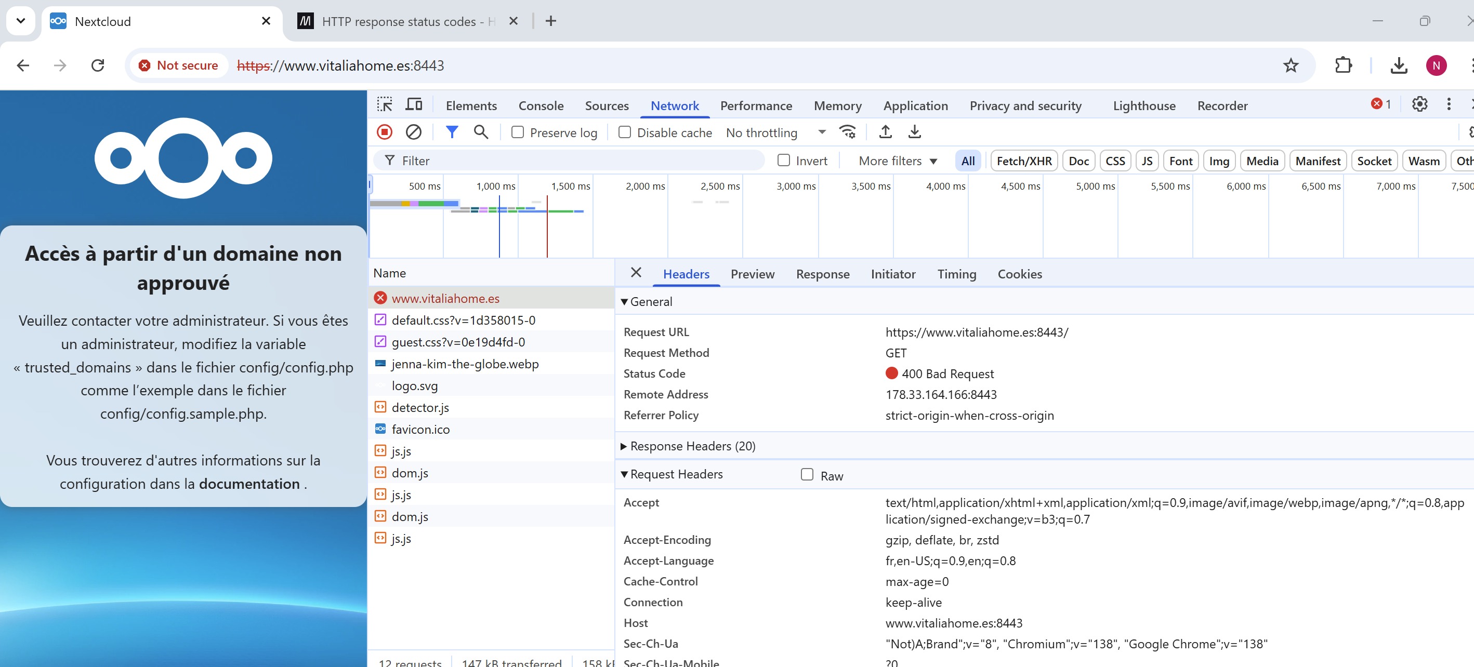Stop recording network log
1474x667 pixels.
click(385, 132)
